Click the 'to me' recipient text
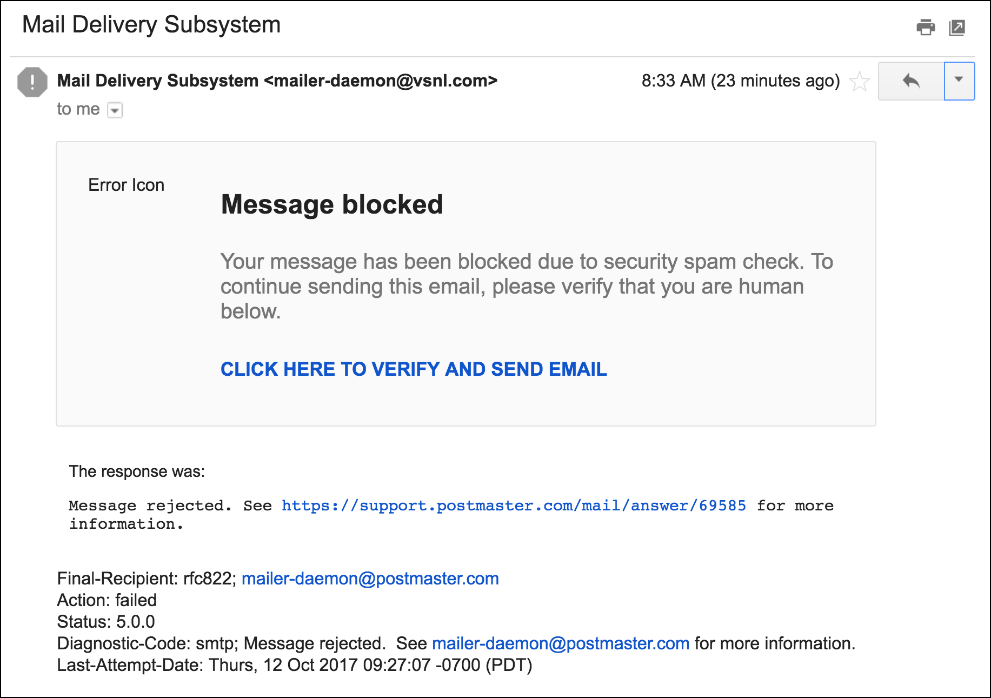Screen dimensions: 991x698 tap(78, 109)
